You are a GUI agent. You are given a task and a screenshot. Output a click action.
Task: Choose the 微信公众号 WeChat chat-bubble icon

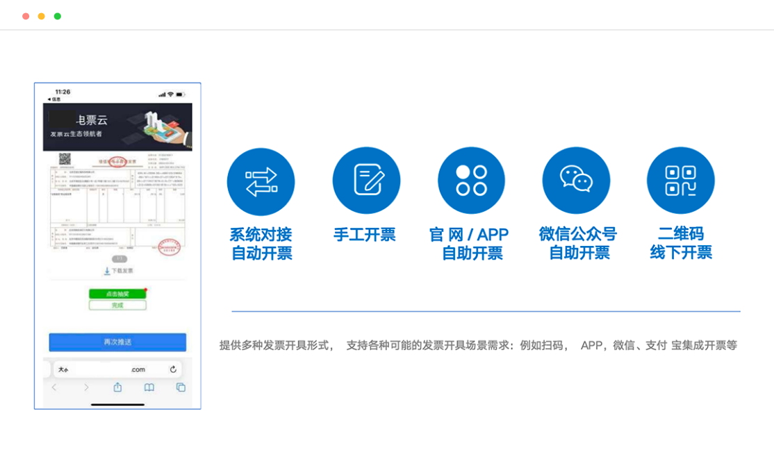[576, 181]
